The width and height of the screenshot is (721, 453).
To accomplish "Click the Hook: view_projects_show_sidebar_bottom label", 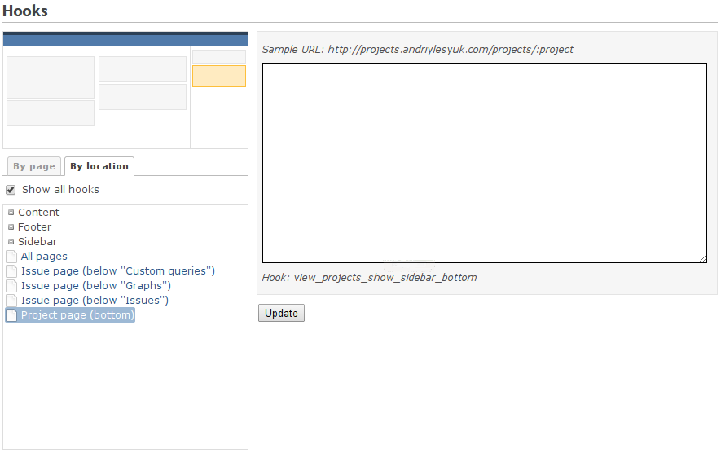I will (369, 277).
